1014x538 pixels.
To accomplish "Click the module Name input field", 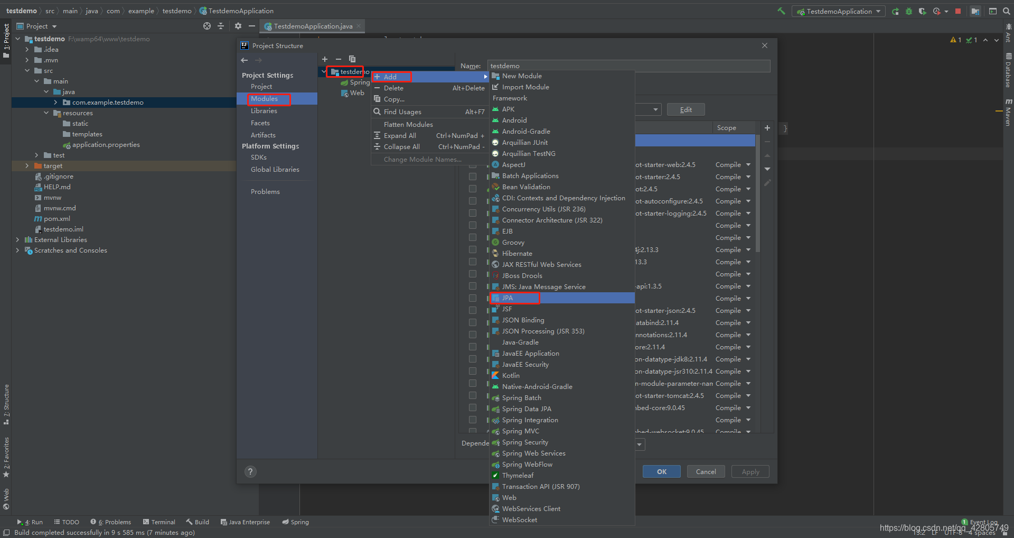I will pos(628,66).
